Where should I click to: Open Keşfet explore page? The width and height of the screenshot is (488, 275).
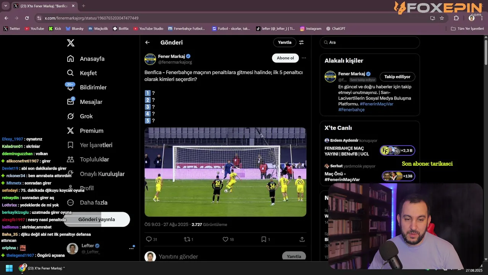coord(82,73)
